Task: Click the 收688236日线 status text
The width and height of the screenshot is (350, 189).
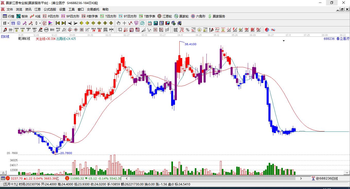Action: tap(327, 178)
